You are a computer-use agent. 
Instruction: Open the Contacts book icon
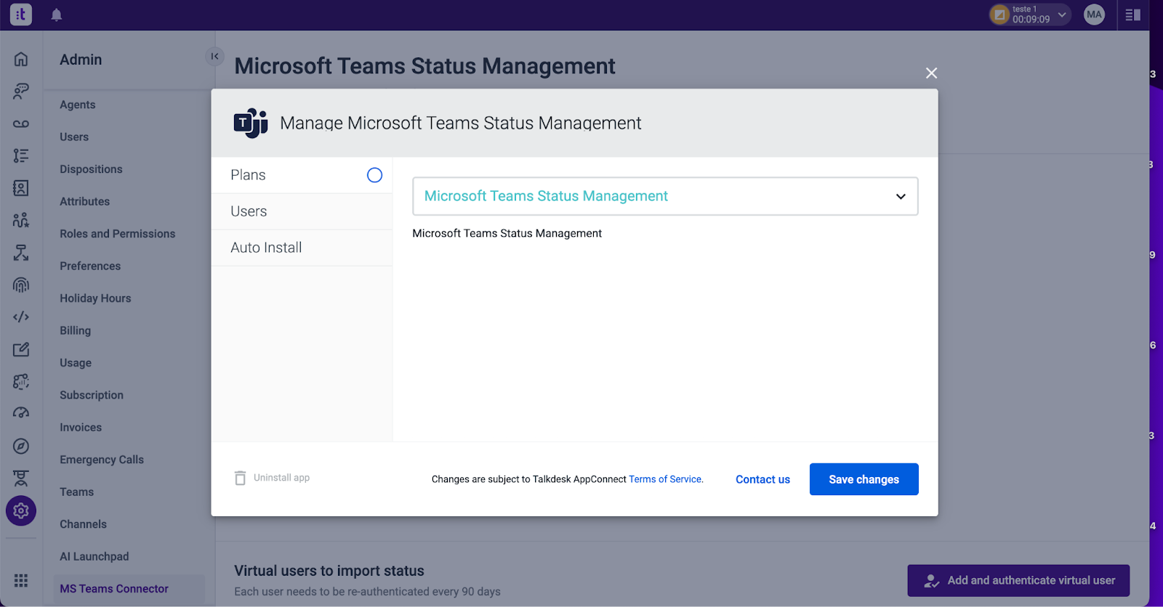tap(21, 188)
